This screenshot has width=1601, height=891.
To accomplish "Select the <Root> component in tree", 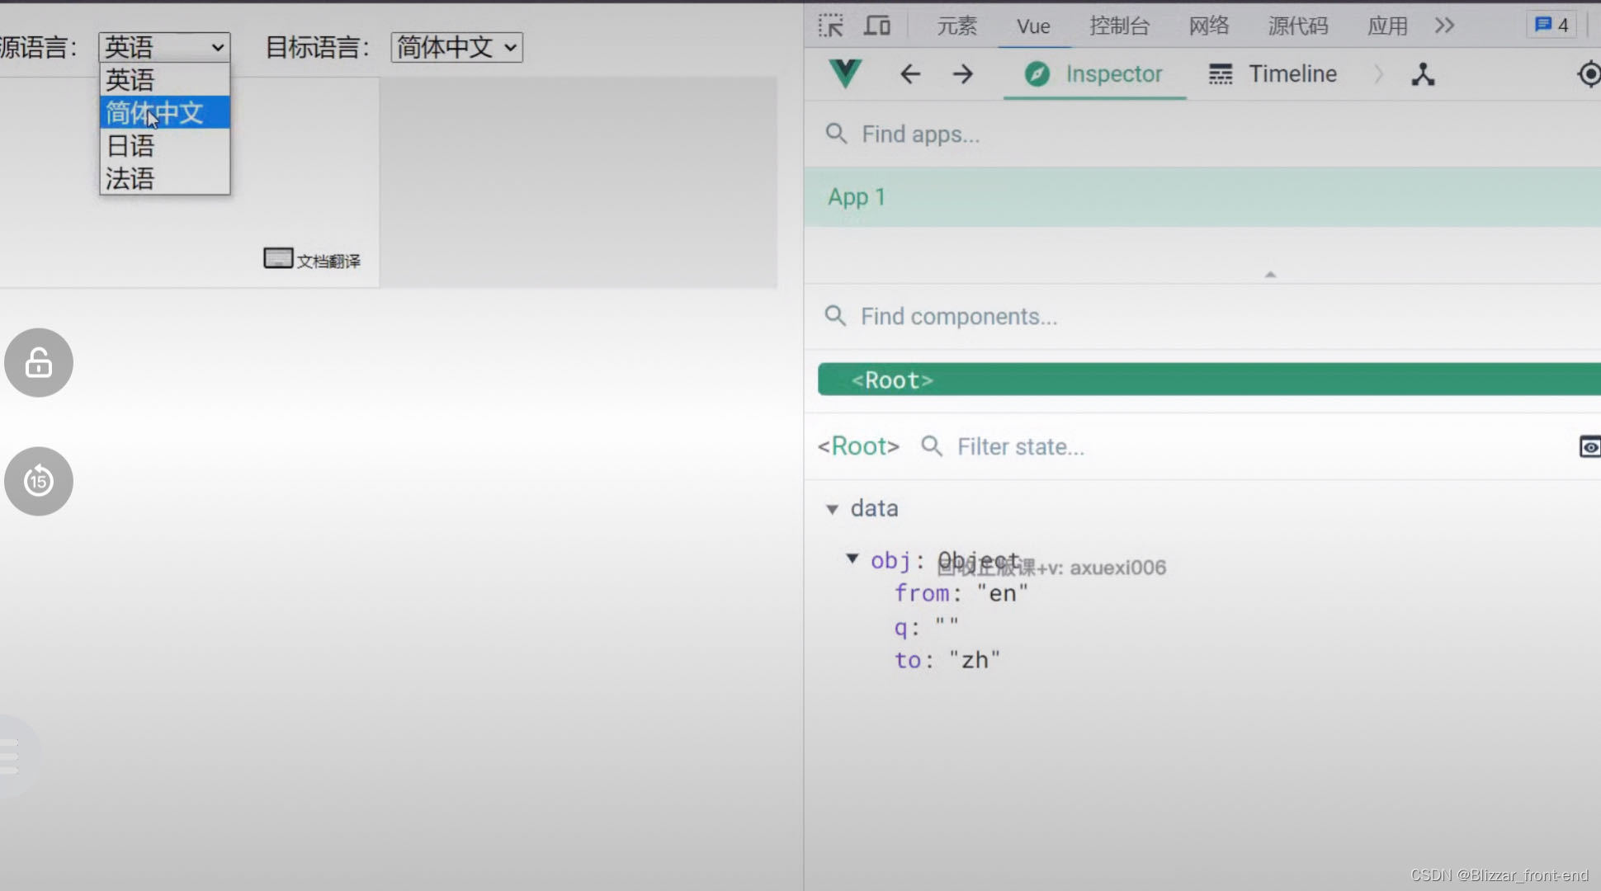I will tap(1209, 379).
